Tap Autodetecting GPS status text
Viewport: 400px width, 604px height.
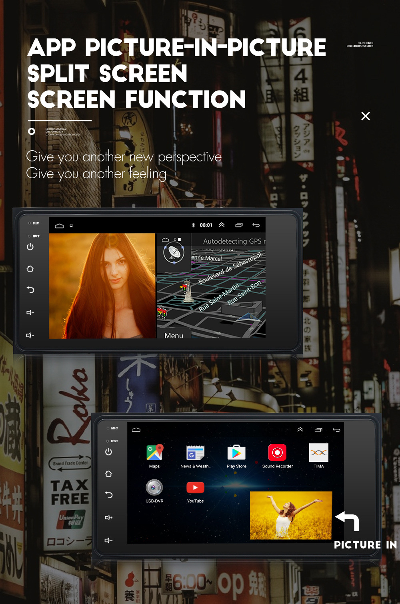coord(234,241)
